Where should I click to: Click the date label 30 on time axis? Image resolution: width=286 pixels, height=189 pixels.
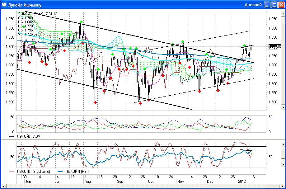(x=25, y=177)
